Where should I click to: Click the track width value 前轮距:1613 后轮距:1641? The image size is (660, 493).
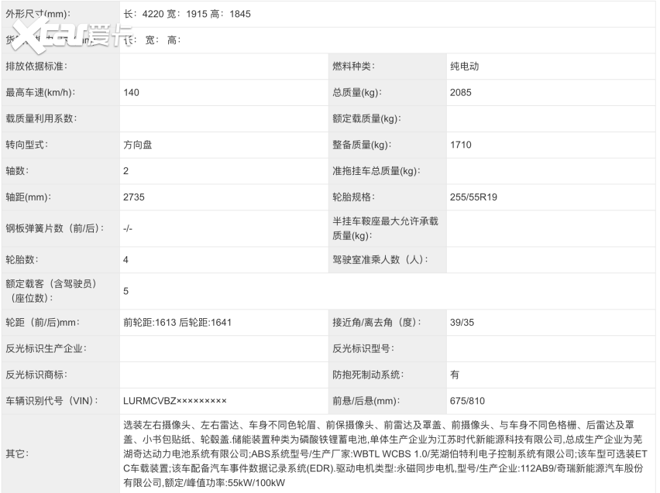click(x=177, y=323)
